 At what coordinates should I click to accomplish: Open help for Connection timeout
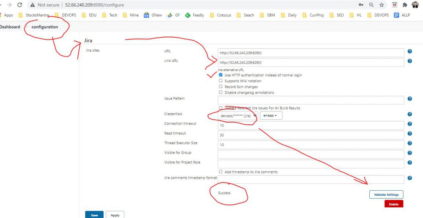click(x=409, y=124)
